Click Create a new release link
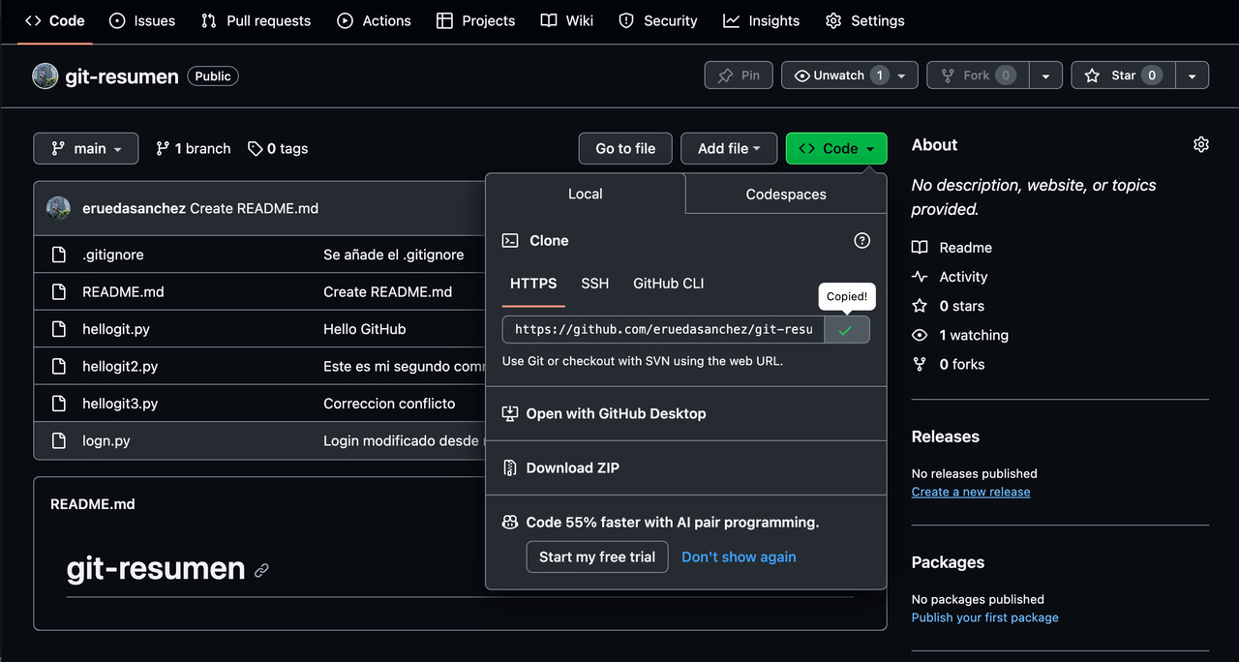The height and width of the screenshot is (662, 1239). 971,492
